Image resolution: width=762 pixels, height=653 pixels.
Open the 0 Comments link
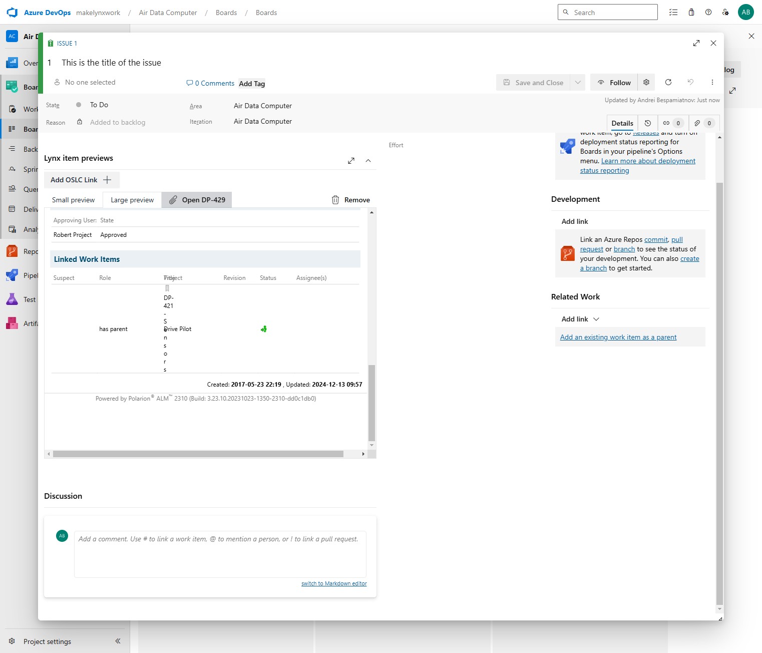(210, 83)
